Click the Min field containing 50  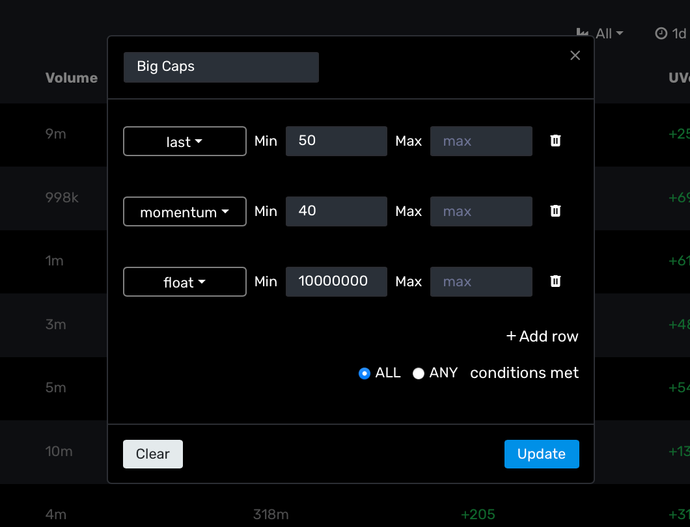pyautogui.click(x=336, y=141)
